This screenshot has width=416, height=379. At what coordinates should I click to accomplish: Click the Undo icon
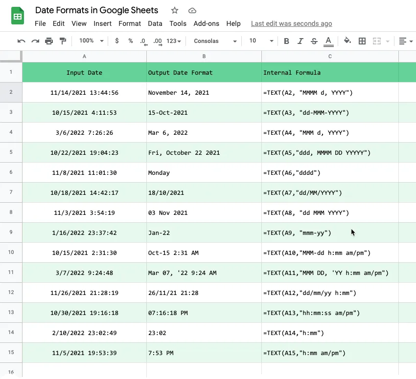coord(21,41)
